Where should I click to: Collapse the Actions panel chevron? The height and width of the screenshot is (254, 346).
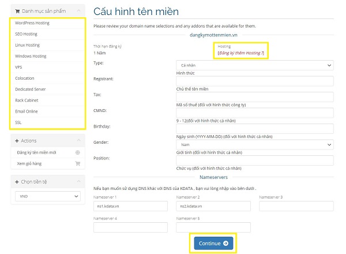click(x=78, y=141)
